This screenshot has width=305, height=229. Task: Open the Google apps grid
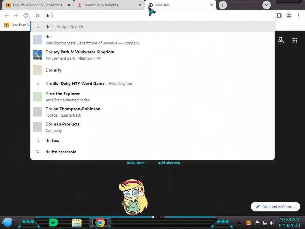tap(295, 40)
